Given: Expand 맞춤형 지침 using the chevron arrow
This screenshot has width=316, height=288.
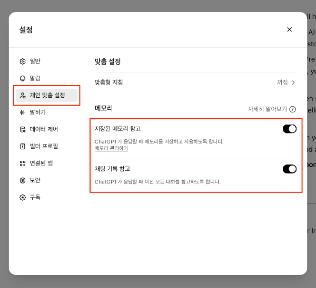Looking at the screenshot, I should (x=293, y=83).
